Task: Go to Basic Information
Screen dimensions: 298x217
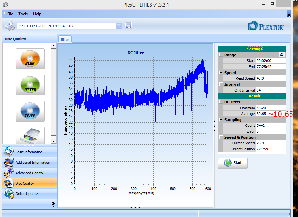Action: (x=29, y=152)
